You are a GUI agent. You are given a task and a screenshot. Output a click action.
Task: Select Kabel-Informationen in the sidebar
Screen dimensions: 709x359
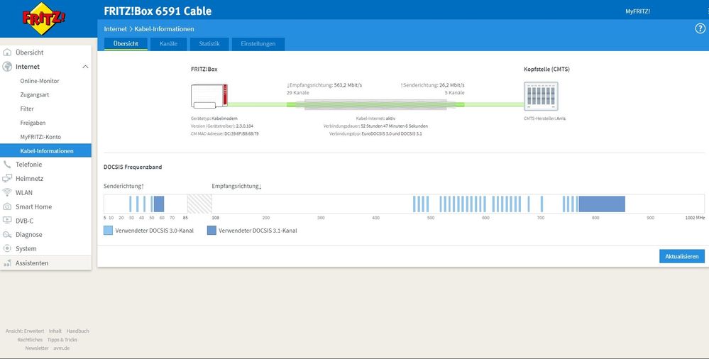[45, 150]
